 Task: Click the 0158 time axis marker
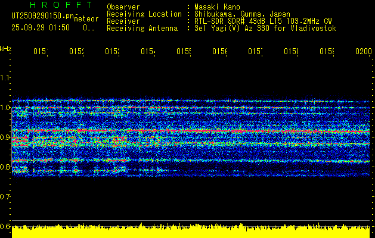(x=291, y=52)
